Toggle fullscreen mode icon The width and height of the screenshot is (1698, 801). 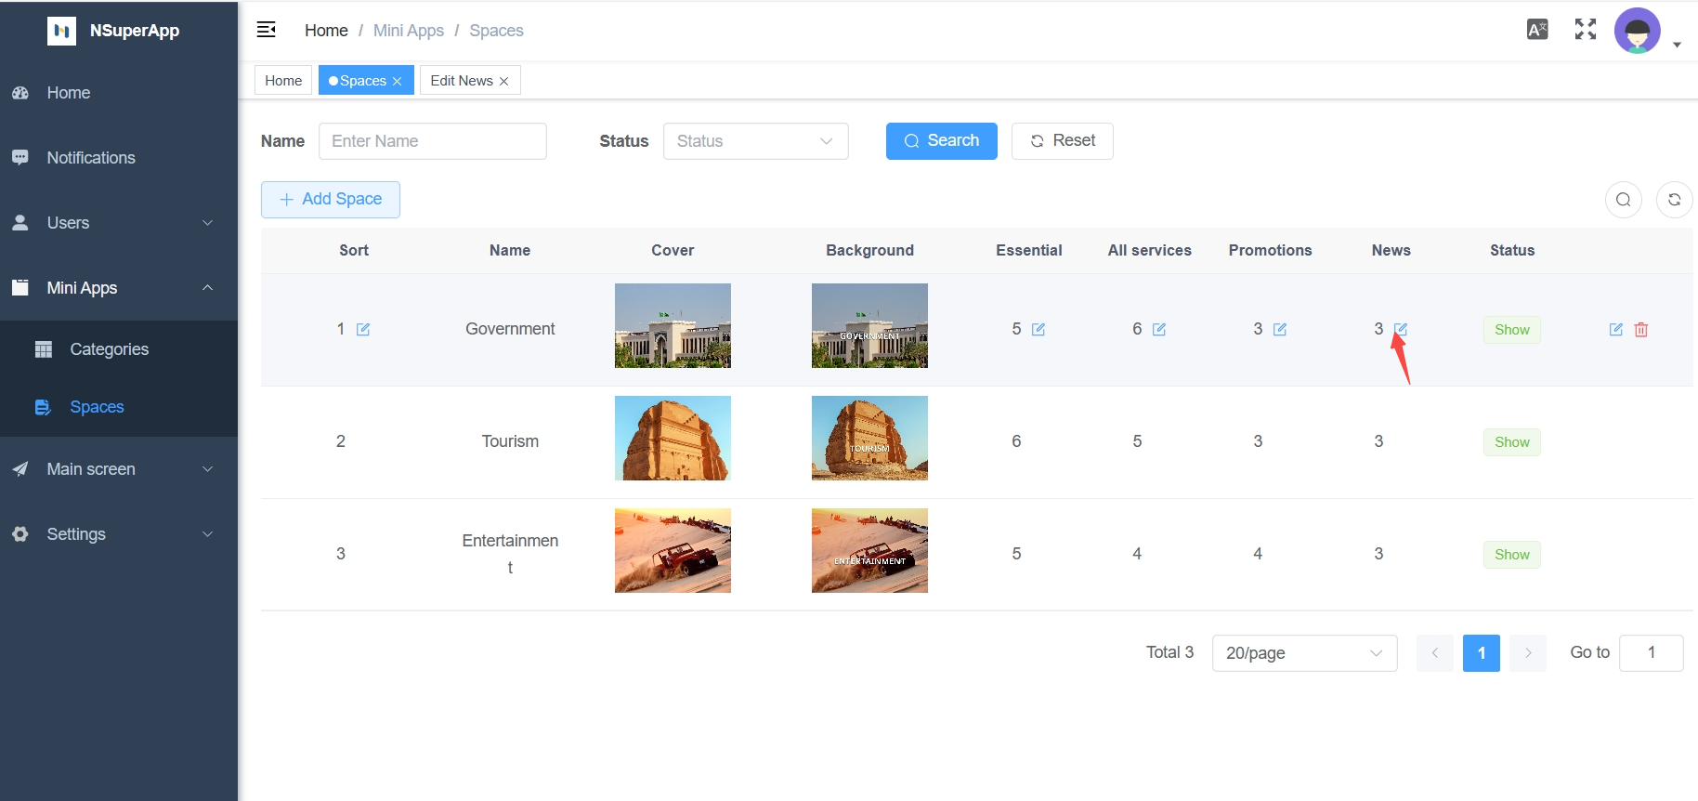point(1586,30)
